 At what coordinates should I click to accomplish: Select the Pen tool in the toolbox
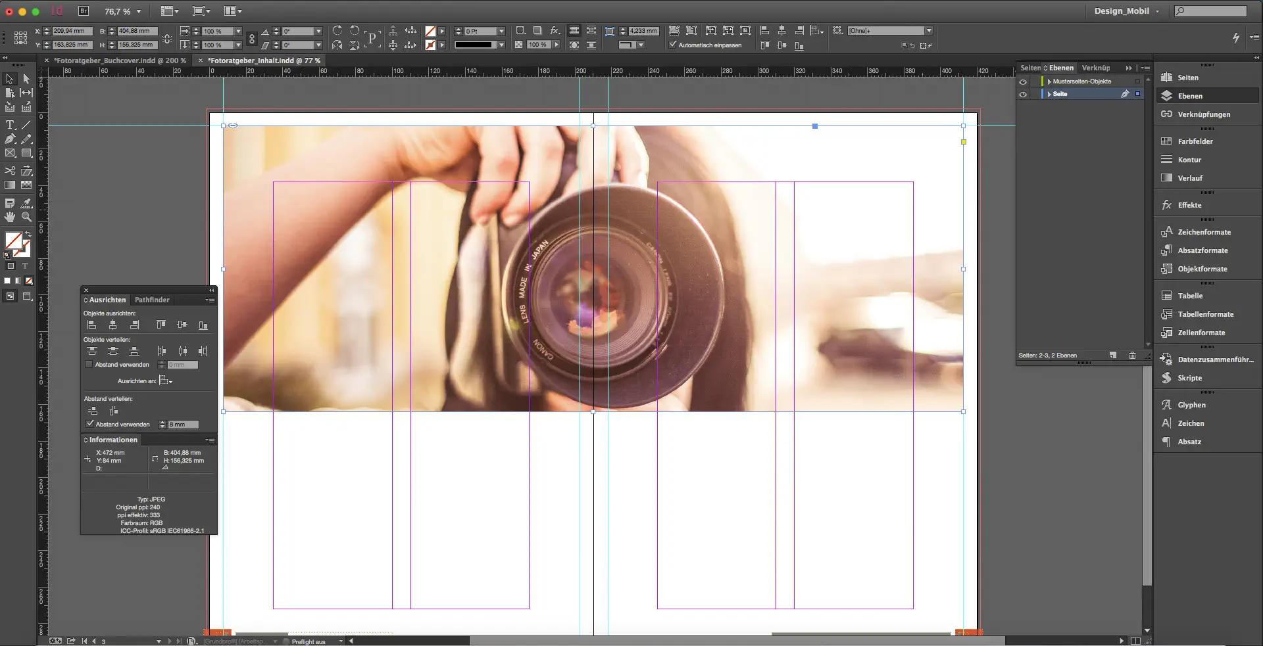pyautogui.click(x=10, y=137)
